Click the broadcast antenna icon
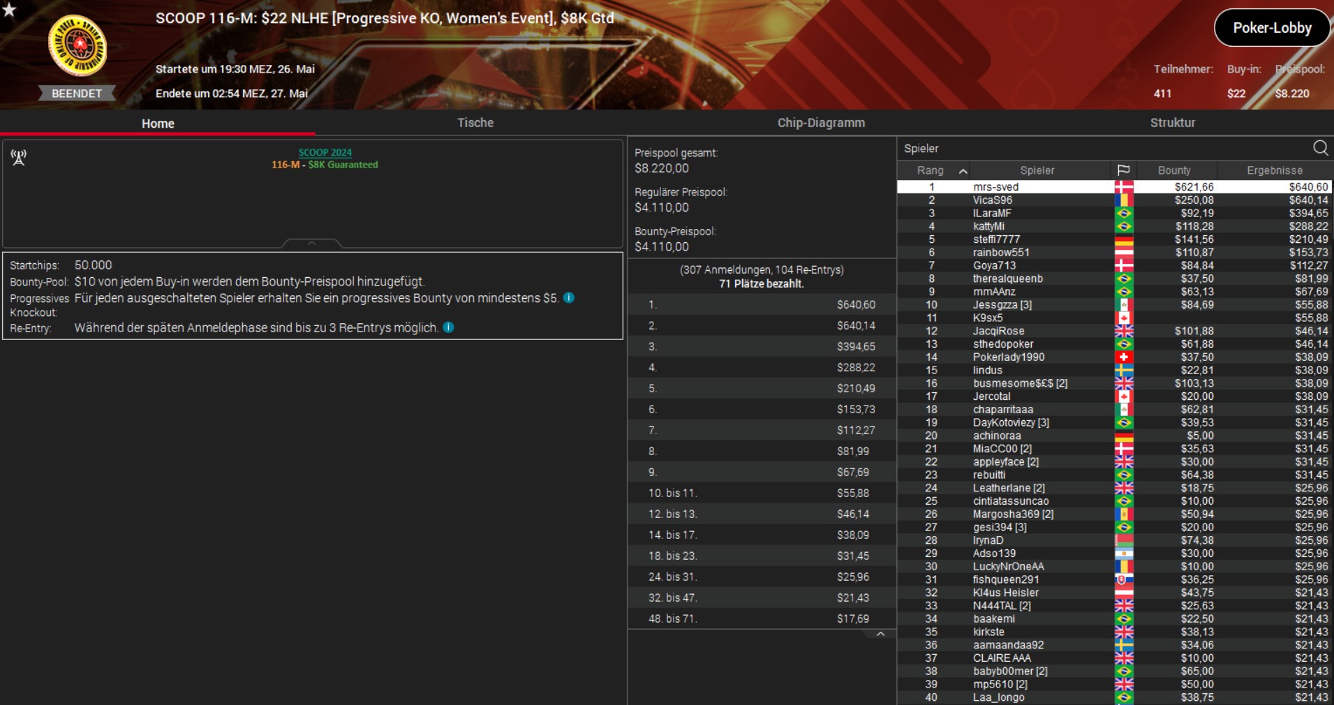1334x705 pixels. click(19, 158)
